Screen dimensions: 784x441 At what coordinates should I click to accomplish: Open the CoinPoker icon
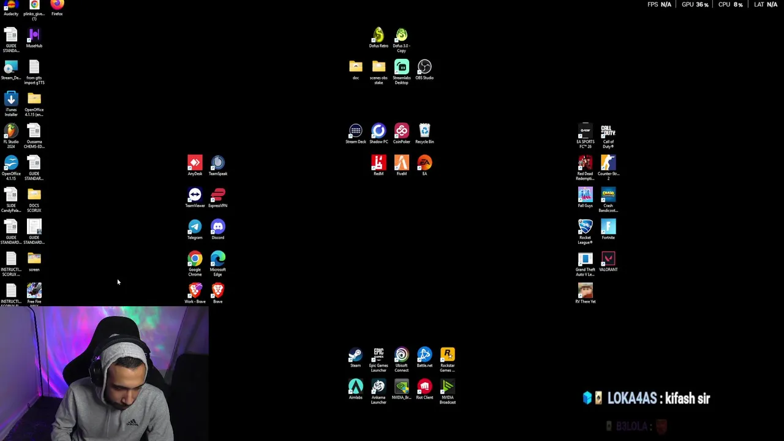[402, 134]
